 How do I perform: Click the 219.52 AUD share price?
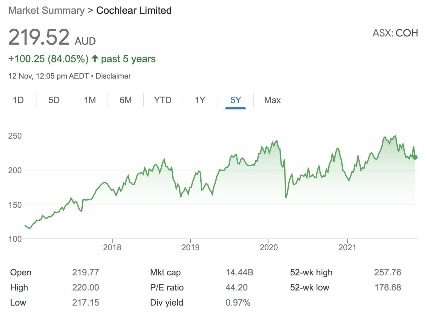[39, 37]
